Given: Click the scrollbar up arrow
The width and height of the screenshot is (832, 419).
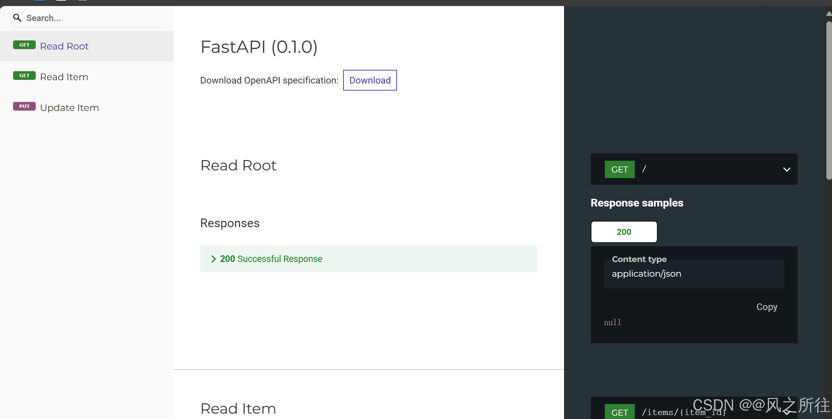Looking at the screenshot, I should click(x=829, y=14).
